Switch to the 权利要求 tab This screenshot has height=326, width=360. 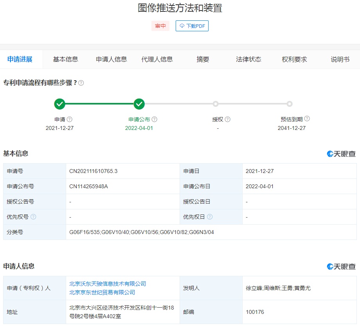[294, 59]
